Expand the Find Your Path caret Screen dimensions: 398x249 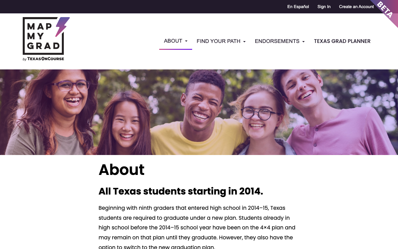pos(244,41)
